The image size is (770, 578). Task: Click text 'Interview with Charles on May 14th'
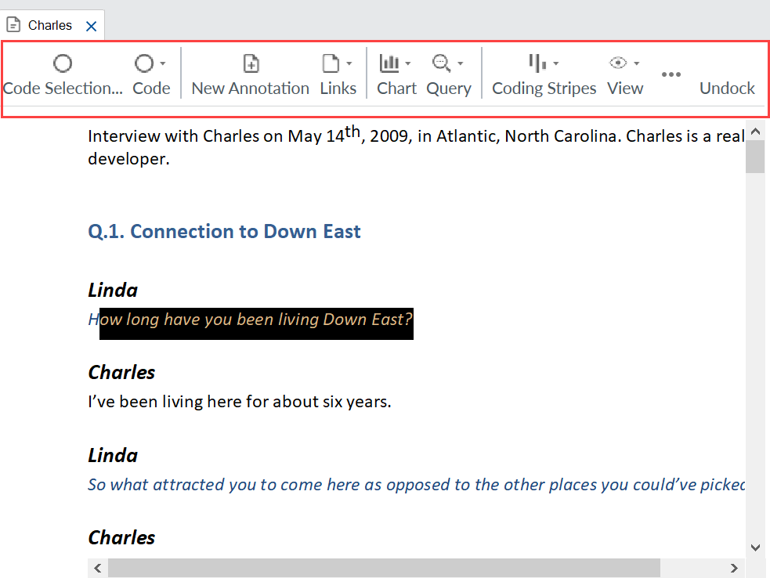(224, 135)
